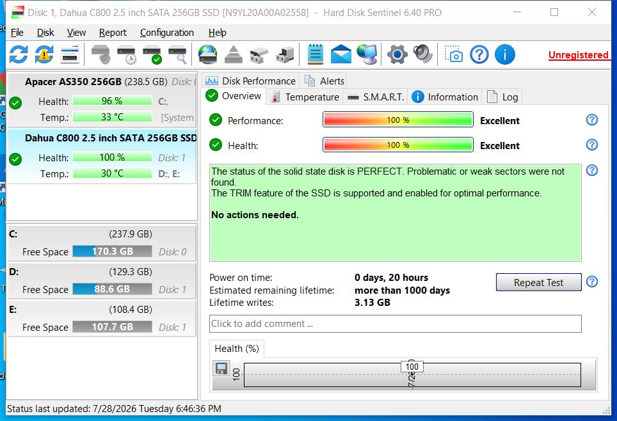Click the 'more than 1000 days' value

click(x=402, y=290)
